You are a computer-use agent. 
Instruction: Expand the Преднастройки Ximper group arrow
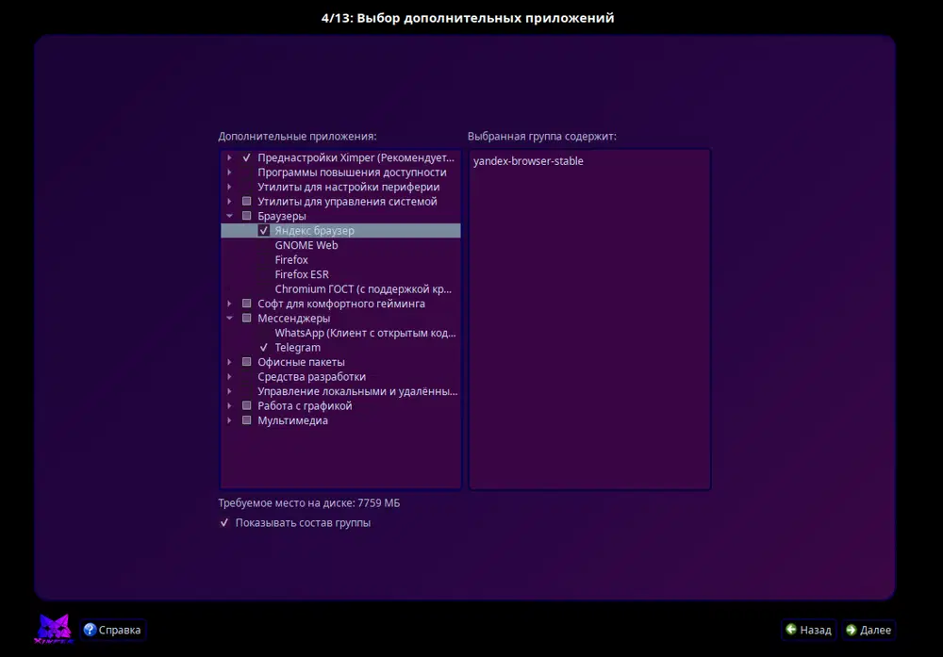229,157
